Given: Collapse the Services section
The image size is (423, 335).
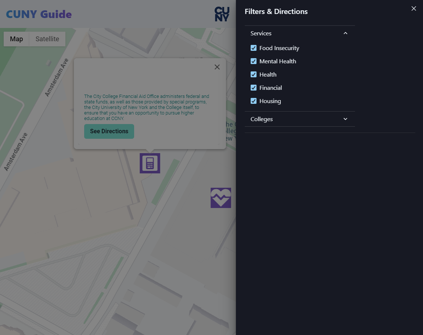Looking at the screenshot, I should coord(300,33).
